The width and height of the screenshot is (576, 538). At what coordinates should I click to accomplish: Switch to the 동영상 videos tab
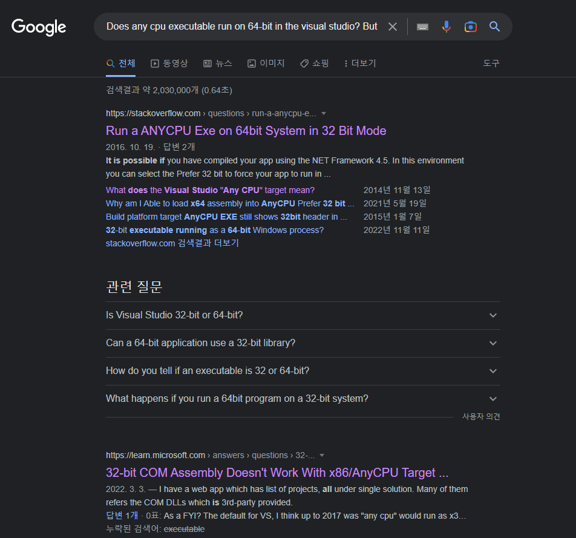pos(169,64)
